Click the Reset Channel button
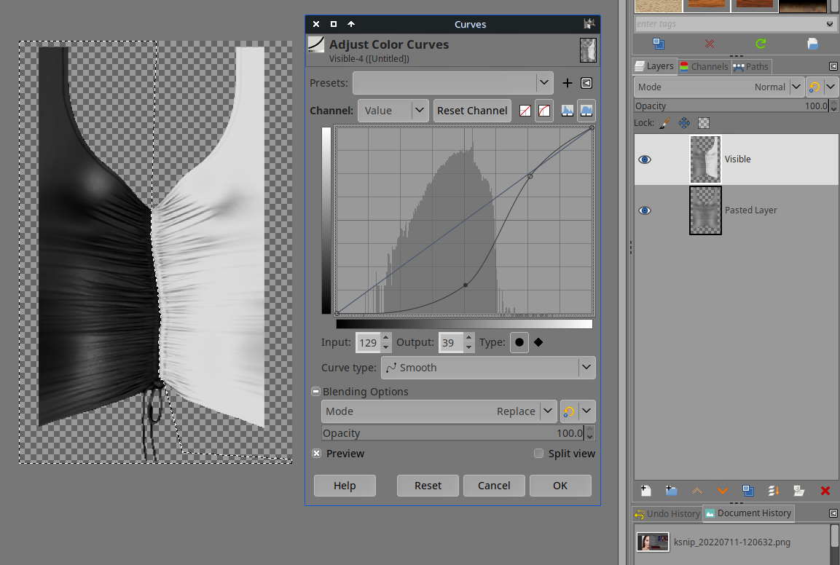 [x=472, y=111]
